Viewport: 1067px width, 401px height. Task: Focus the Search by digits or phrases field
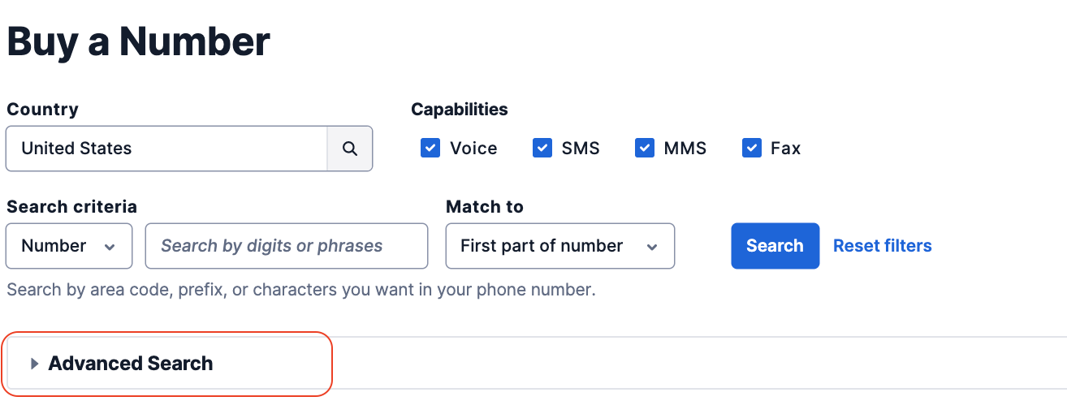[287, 246]
